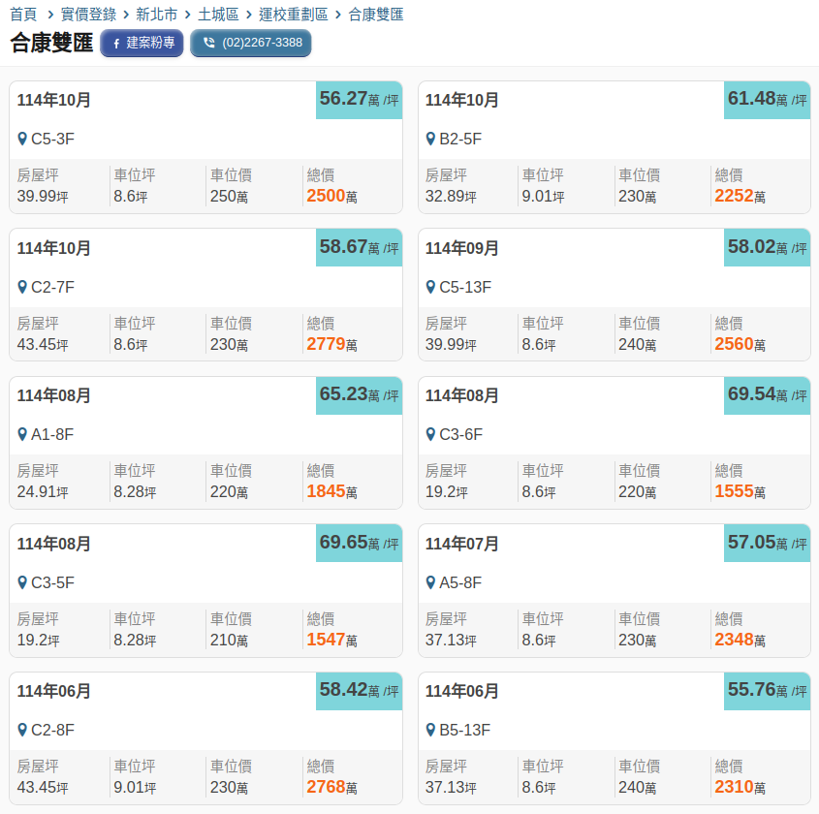Open the 運校重劃區 breadcrumb link
The image size is (819, 814).
click(x=293, y=15)
